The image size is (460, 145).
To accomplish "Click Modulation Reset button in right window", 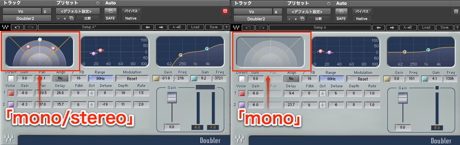I will (x=363, y=78).
